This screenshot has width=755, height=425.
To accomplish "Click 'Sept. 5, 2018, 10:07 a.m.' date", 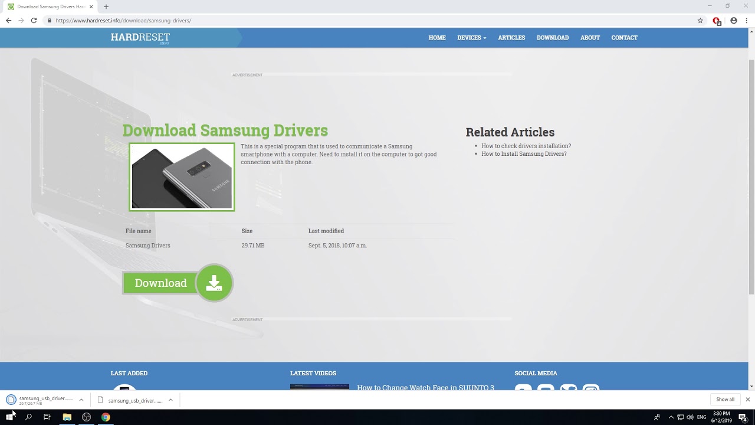I will [x=337, y=246].
